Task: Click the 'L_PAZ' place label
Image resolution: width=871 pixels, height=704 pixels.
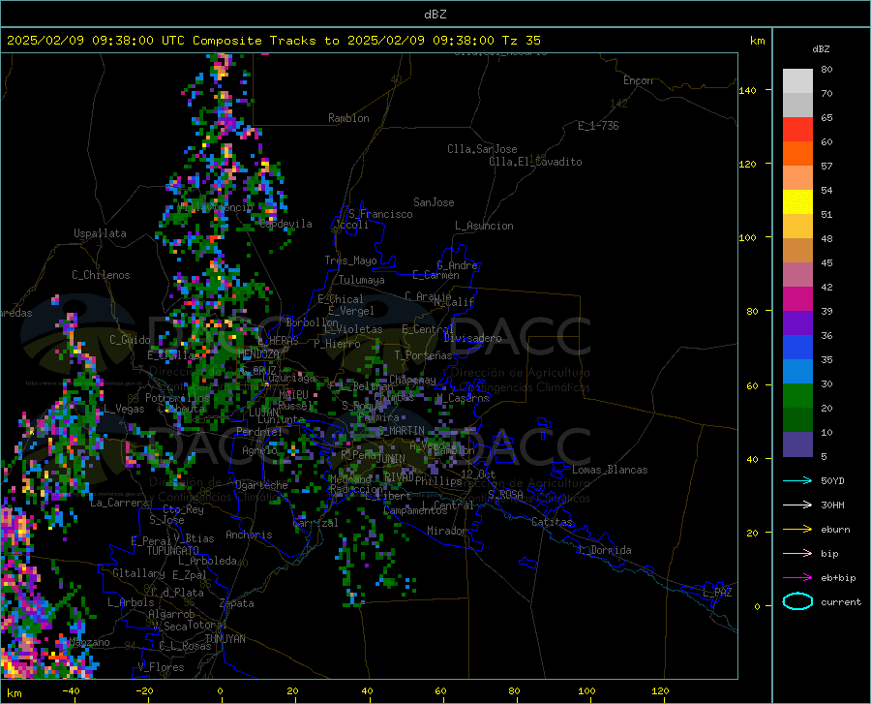Action: click(x=717, y=593)
